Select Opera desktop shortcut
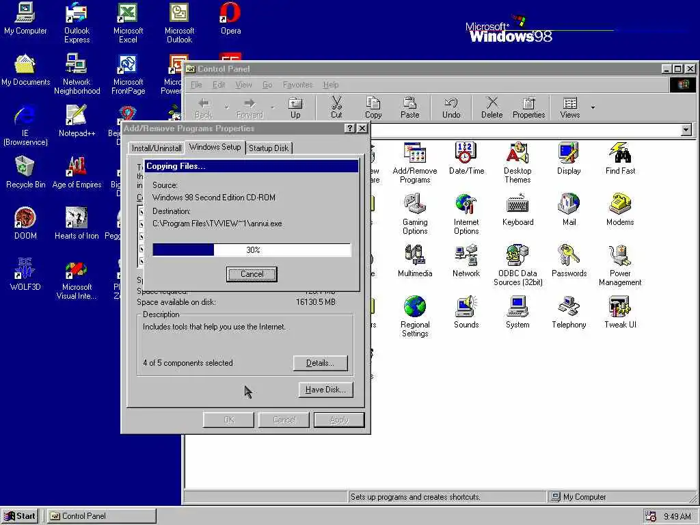The height and width of the screenshot is (525, 700). point(230,18)
